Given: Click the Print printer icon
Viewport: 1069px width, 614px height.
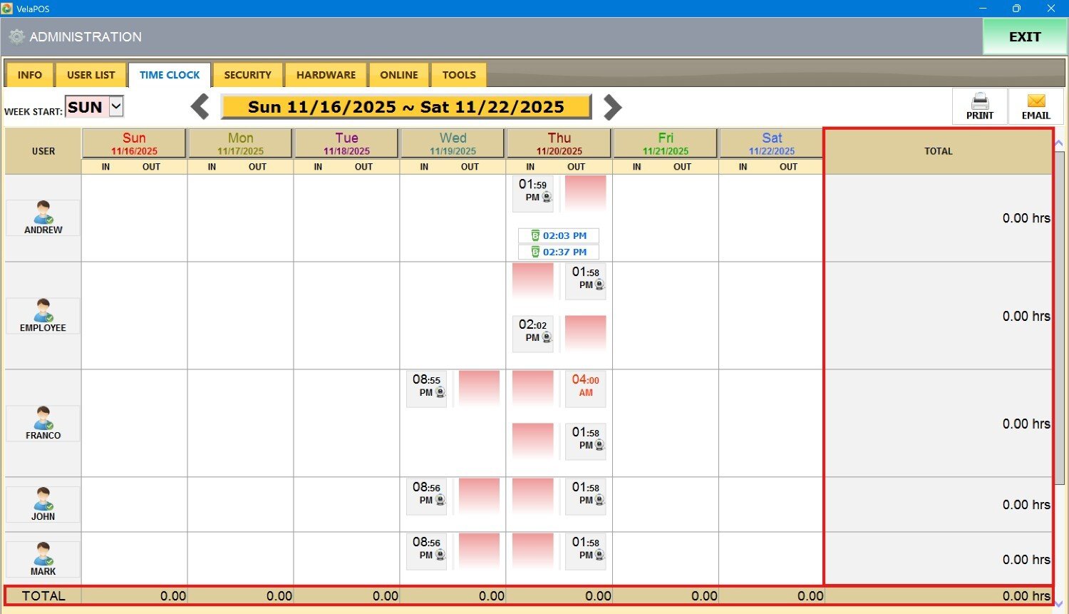Looking at the screenshot, I should click(980, 101).
